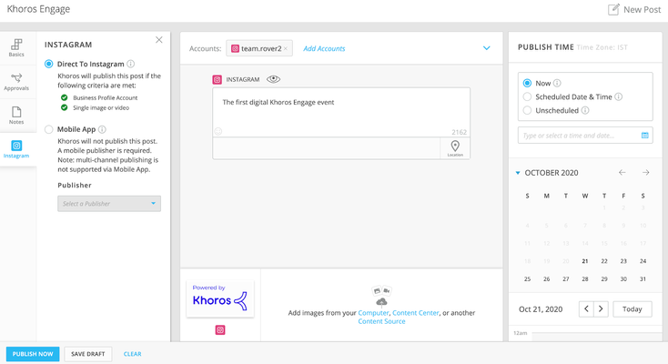Select Direct To Instagram option
Image resolution: width=668 pixels, height=364 pixels.
[48, 64]
